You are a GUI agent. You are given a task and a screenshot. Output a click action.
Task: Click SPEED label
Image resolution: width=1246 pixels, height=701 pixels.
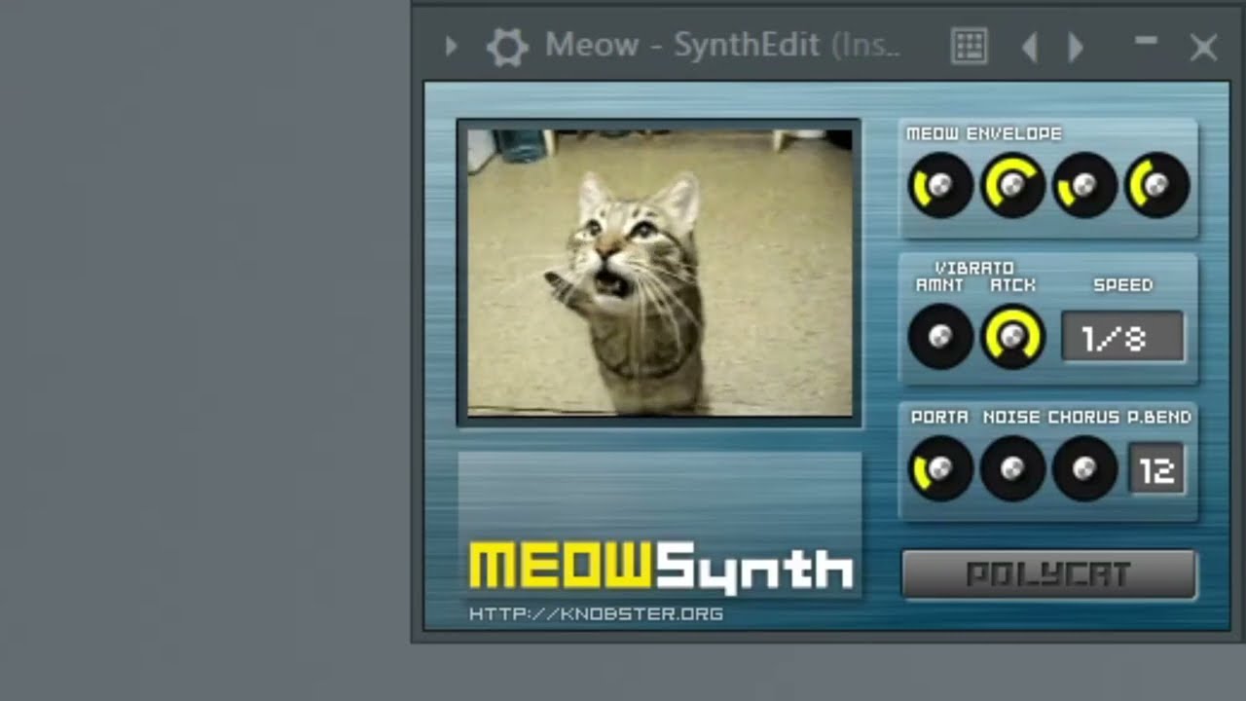point(1123,285)
